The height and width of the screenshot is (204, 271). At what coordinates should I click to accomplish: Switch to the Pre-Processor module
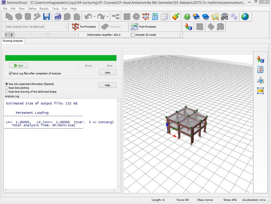(x=84, y=27)
